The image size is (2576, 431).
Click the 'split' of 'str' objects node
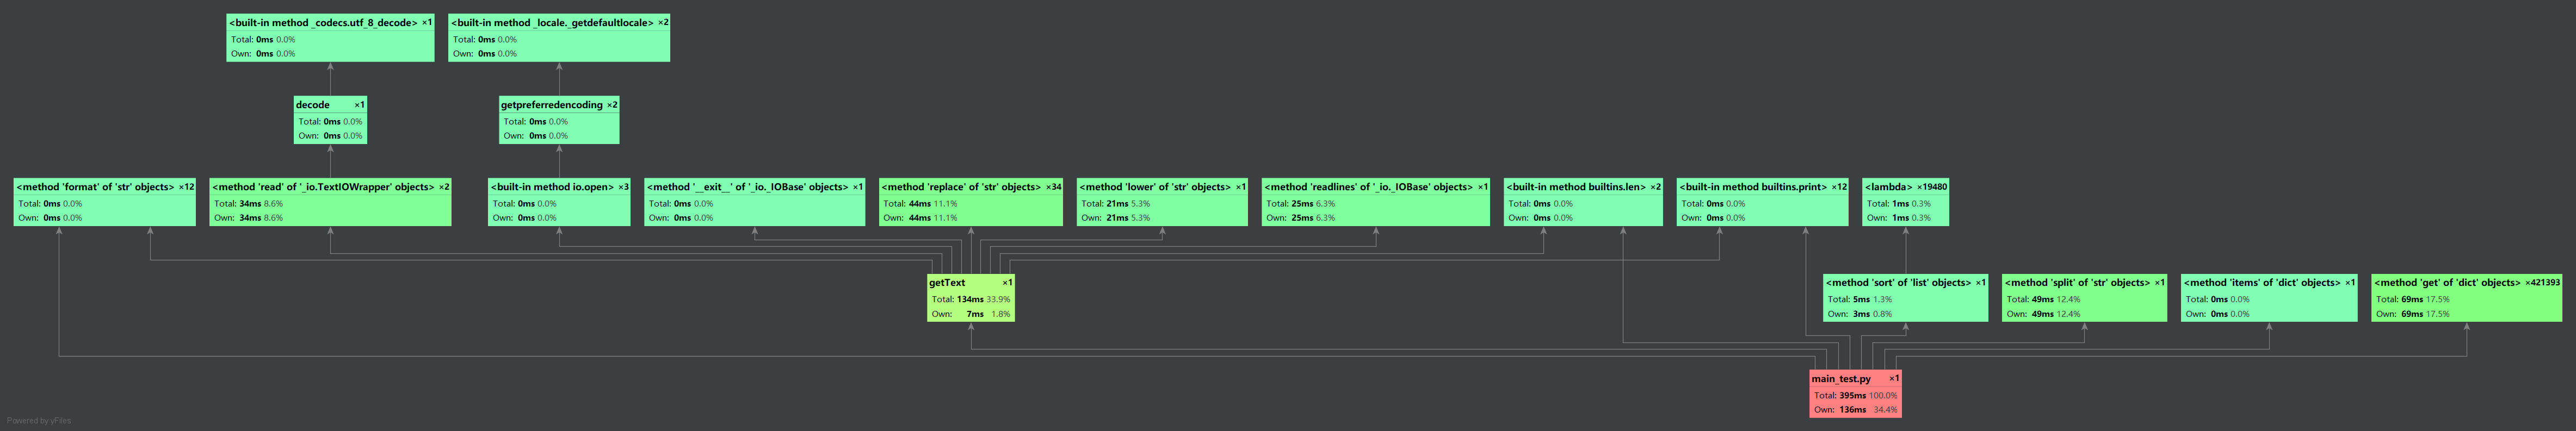point(2084,298)
